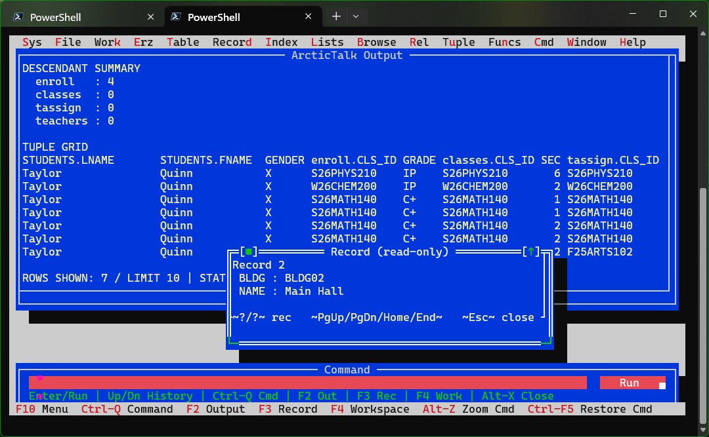This screenshot has height=437, width=709.
Task: Click F4 Workspace in status bar
Action: [370, 409]
